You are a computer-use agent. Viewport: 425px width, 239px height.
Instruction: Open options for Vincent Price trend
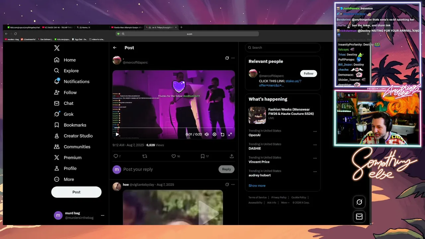pyautogui.click(x=315, y=158)
